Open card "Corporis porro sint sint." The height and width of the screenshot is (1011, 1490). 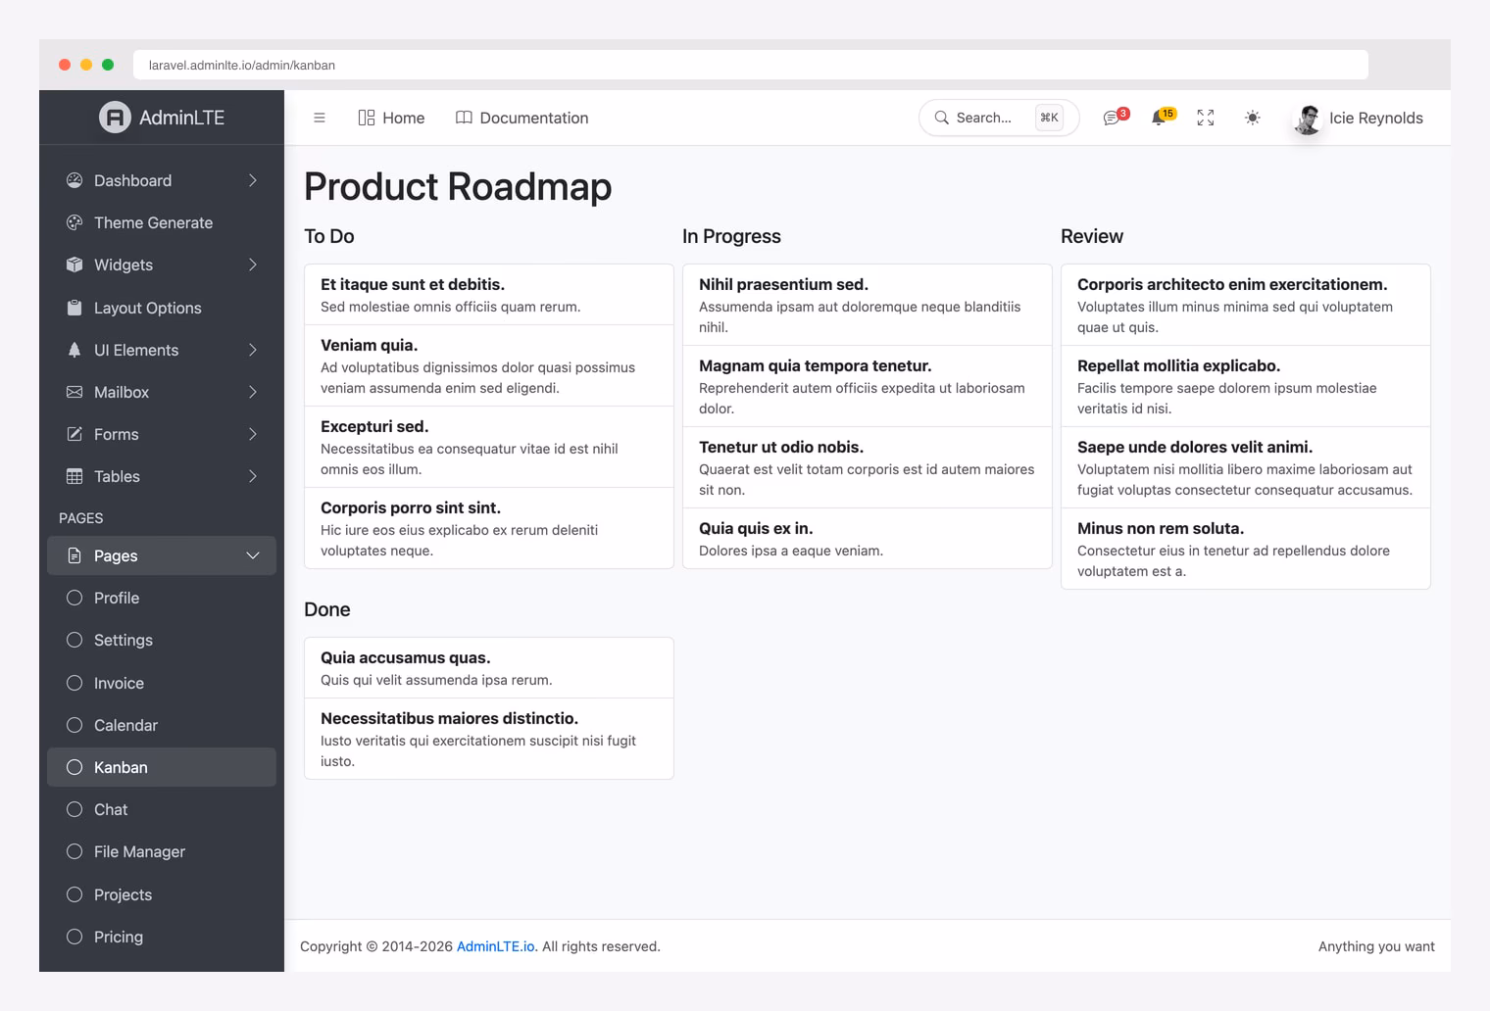(489, 528)
